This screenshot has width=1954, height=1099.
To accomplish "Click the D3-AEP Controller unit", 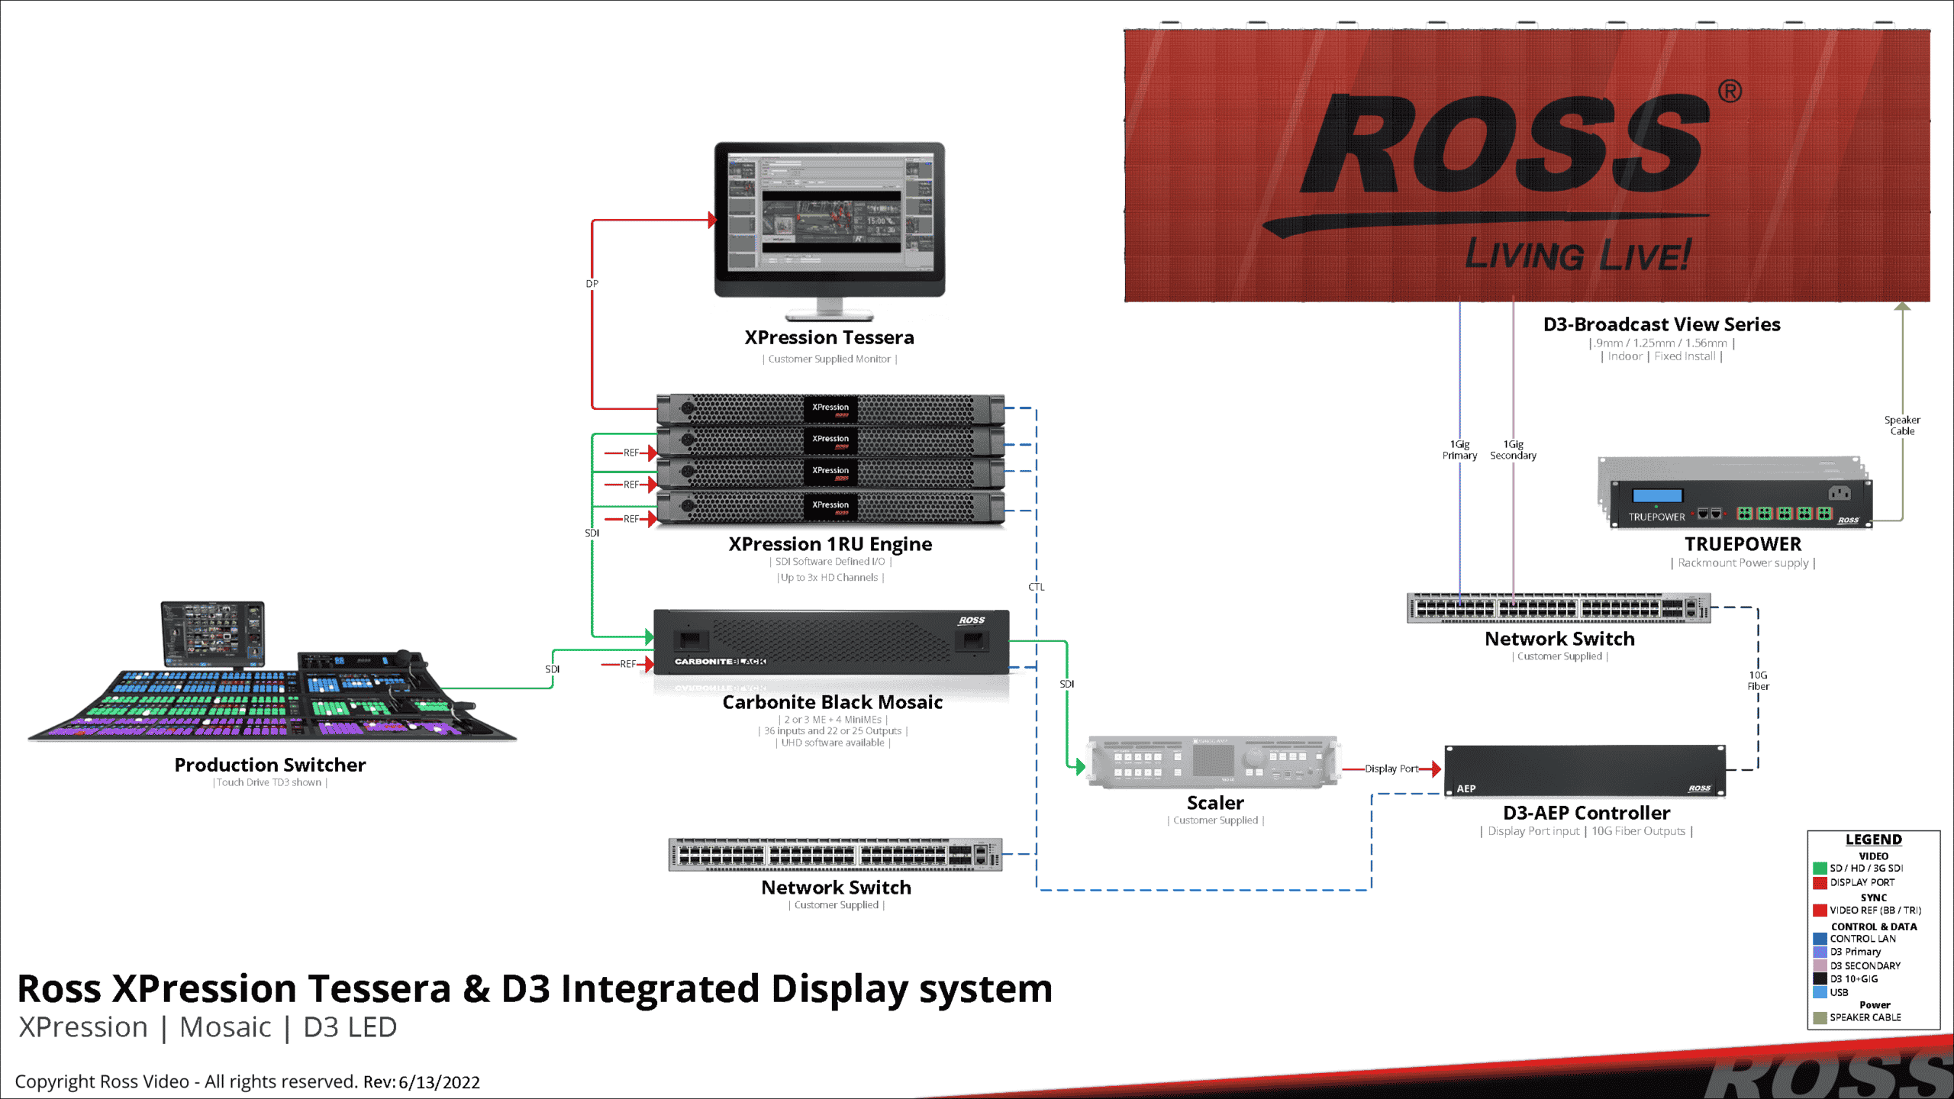I will (1585, 771).
